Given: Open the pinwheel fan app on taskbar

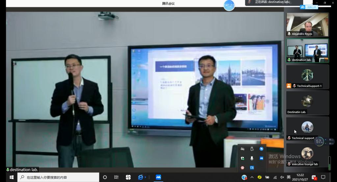Looking at the screenshot, I should 128,177.
